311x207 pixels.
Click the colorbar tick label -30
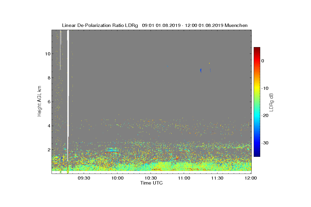point(265,143)
